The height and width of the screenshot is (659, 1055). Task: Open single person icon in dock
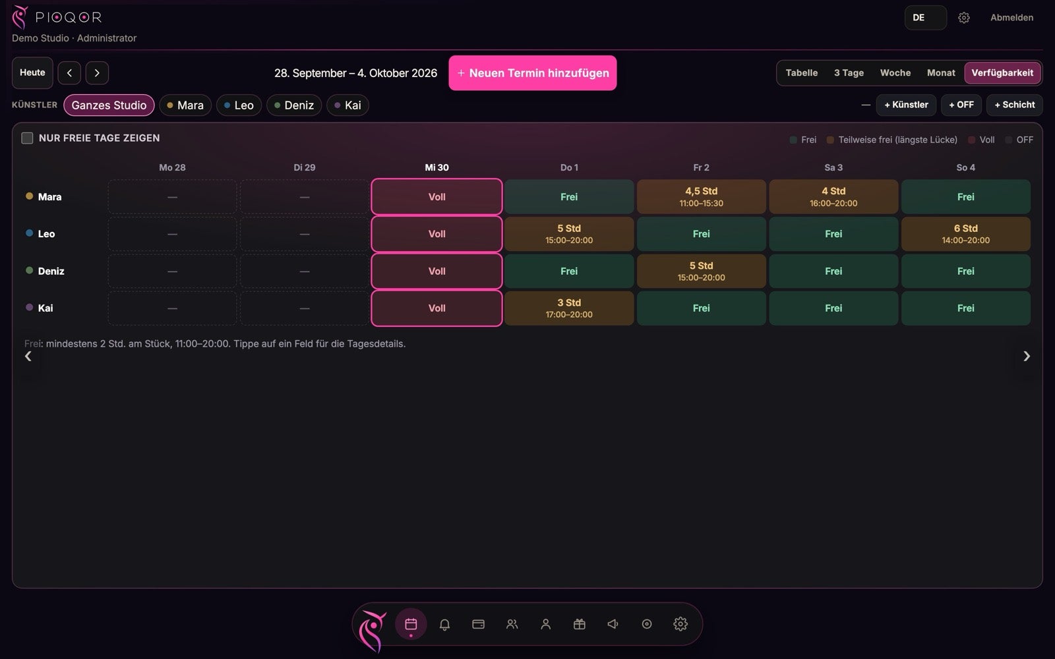[545, 623]
